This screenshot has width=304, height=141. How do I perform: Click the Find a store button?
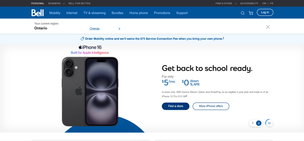tap(176, 106)
